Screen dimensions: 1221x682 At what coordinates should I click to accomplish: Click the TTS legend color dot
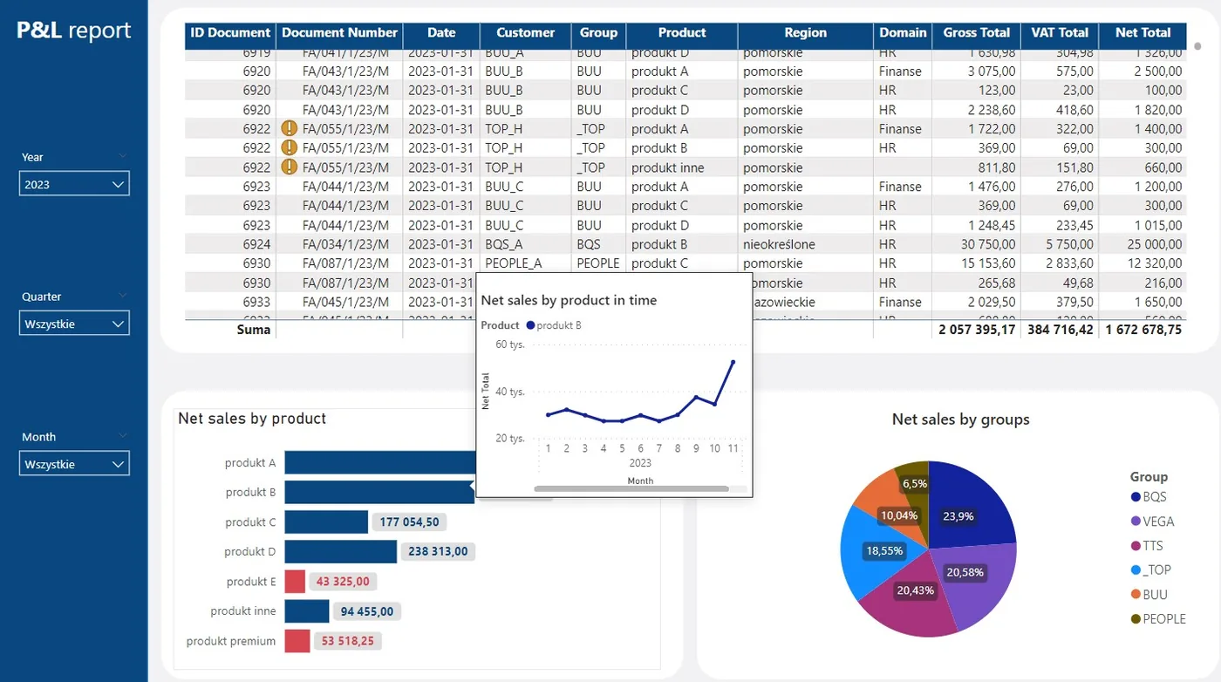point(1136,546)
